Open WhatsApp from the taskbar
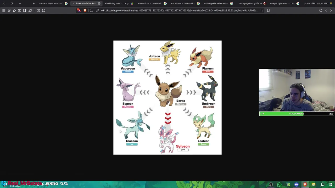335x188 pixels. pos(279,185)
